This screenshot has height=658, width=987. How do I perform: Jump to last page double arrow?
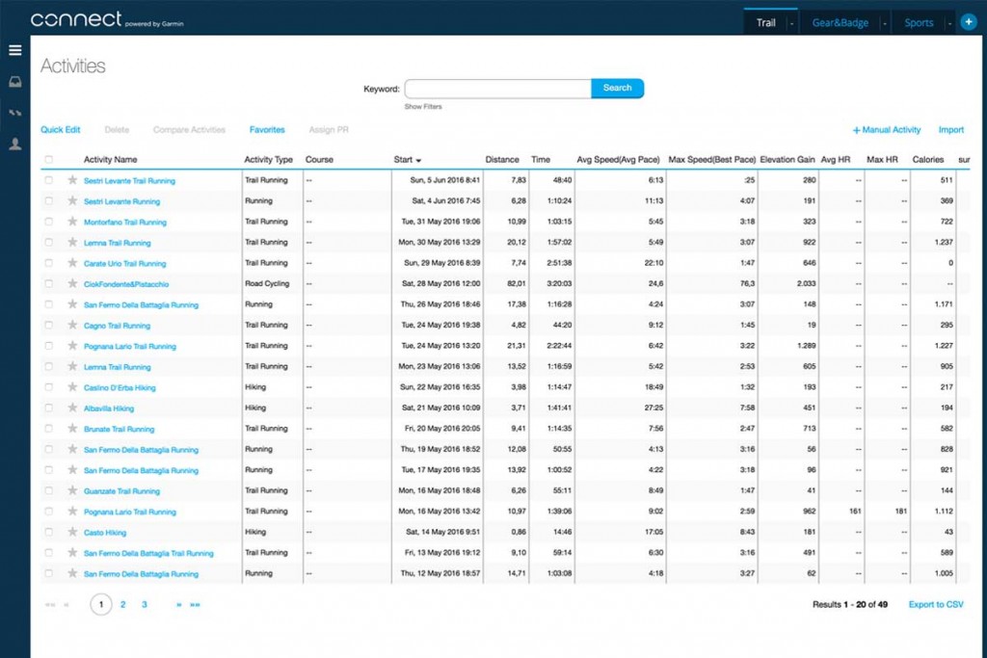coord(195,604)
